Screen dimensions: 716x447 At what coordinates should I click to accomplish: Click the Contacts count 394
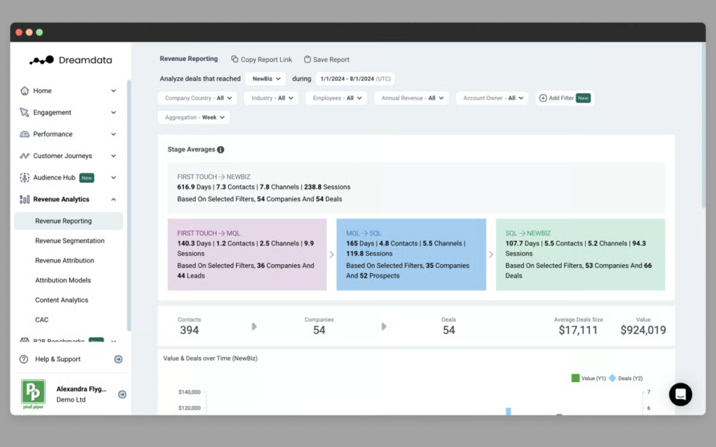click(x=189, y=330)
